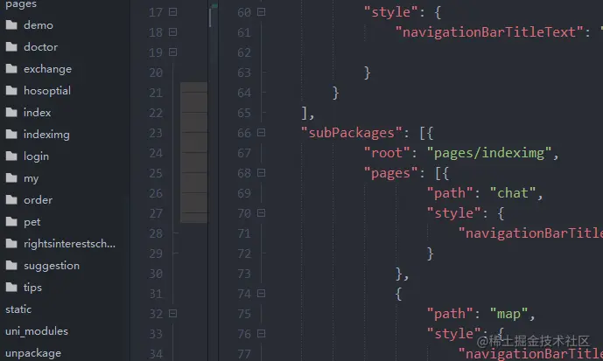This screenshot has width=603, height=361.
Task: Select the rightsinterestsch... folder name
Action: (x=69, y=244)
